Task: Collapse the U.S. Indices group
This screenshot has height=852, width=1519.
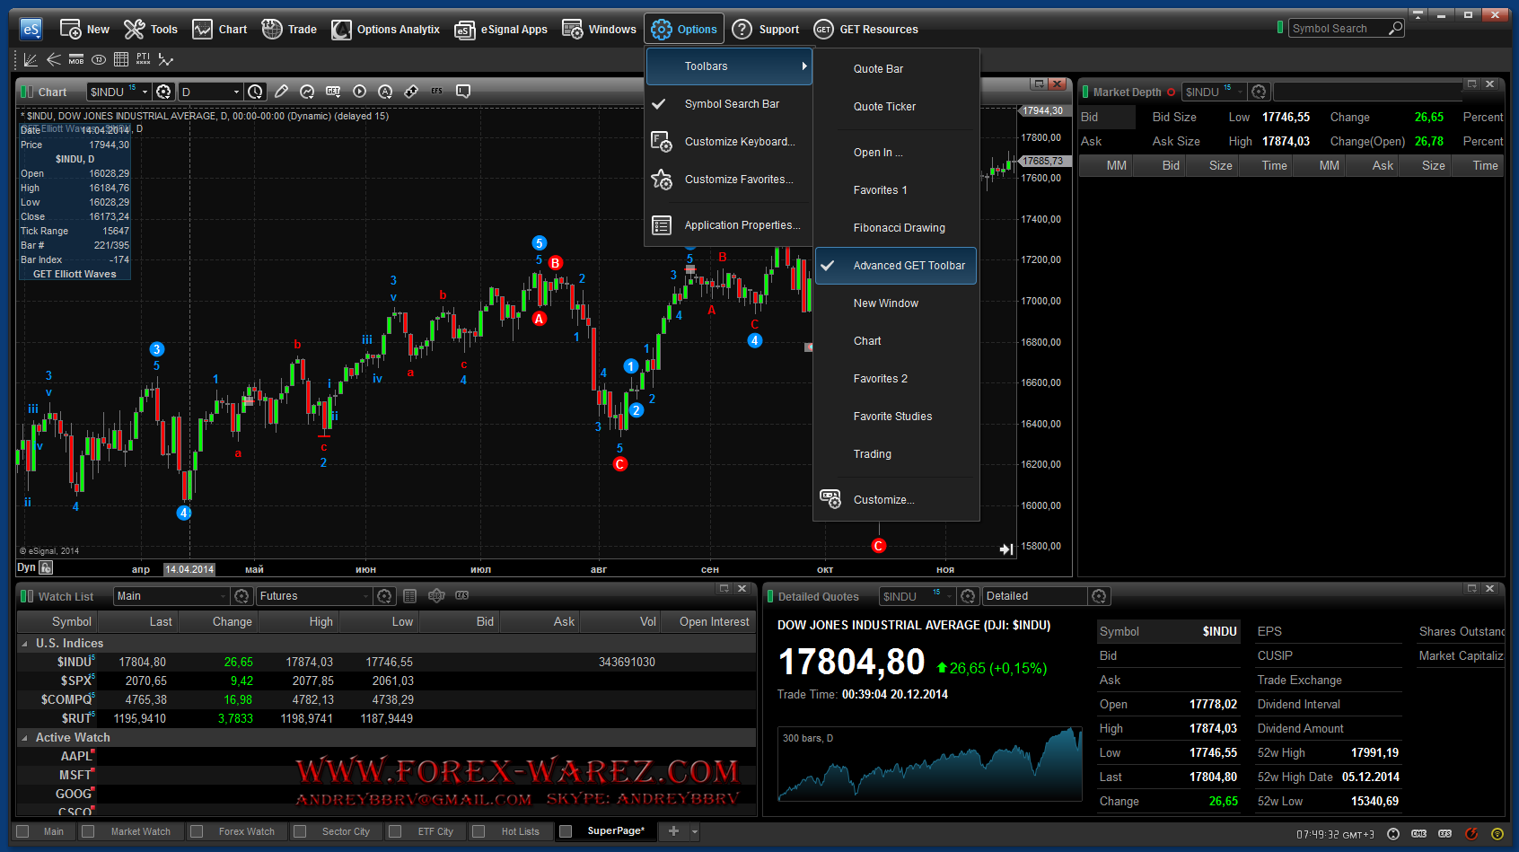Action: (x=24, y=644)
